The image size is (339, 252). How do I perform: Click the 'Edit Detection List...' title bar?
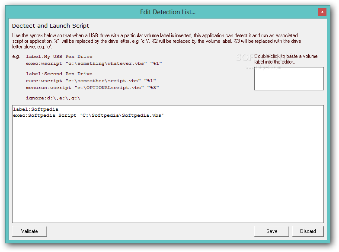click(168, 12)
